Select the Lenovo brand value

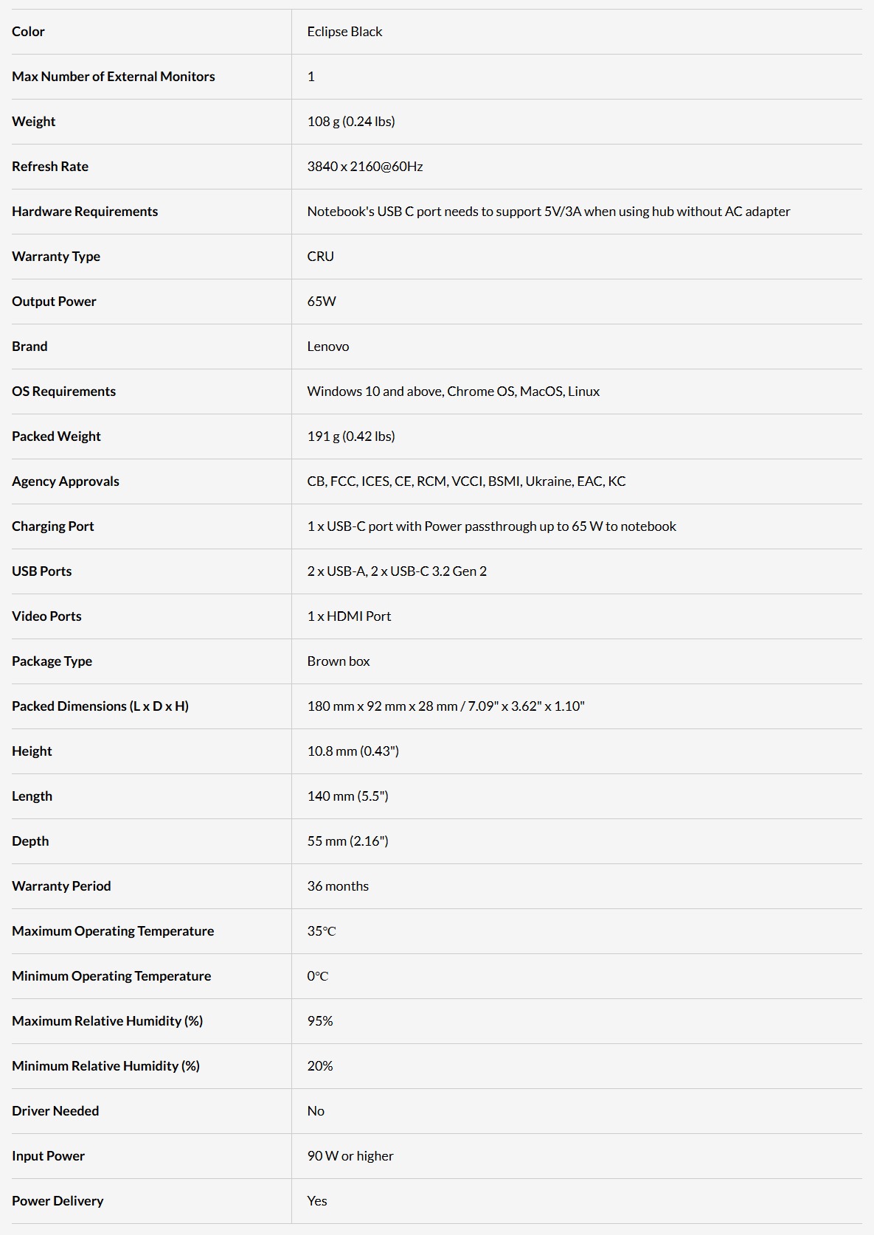328,347
